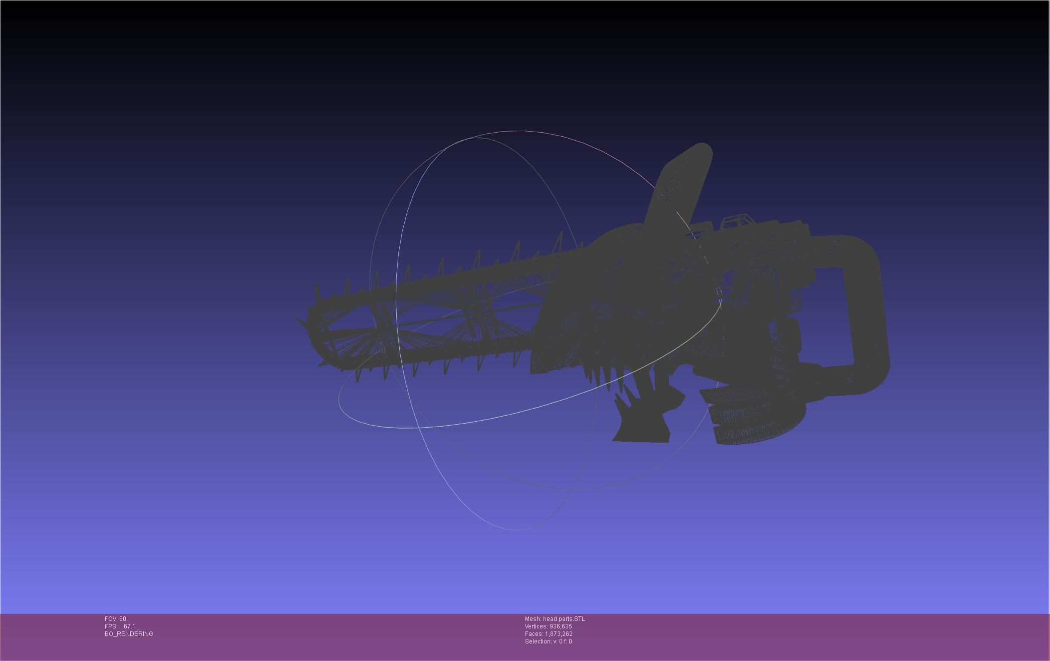Screen dimensions: 1050x661
Task: Click the Mesh: head parts.STL label
Action: pyautogui.click(x=555, y=619)
